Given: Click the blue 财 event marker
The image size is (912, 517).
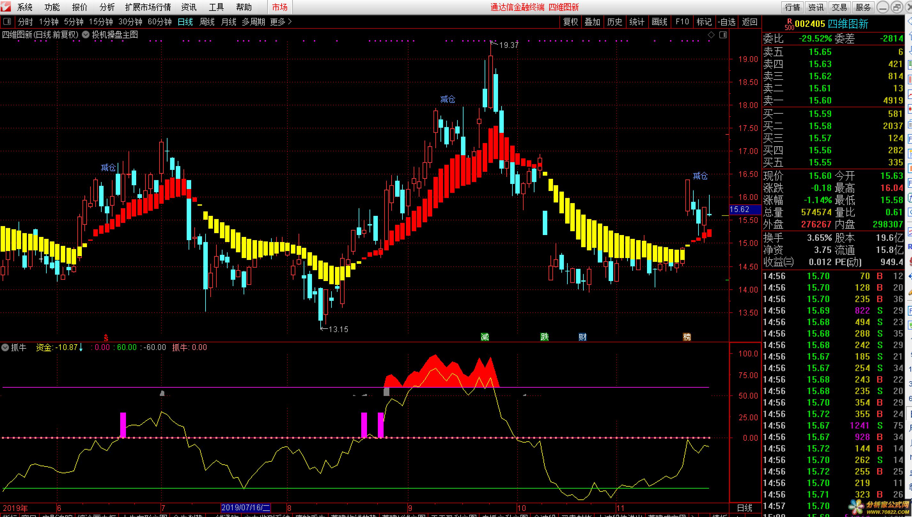Looking at the screenshot, I should pos(582,337).
